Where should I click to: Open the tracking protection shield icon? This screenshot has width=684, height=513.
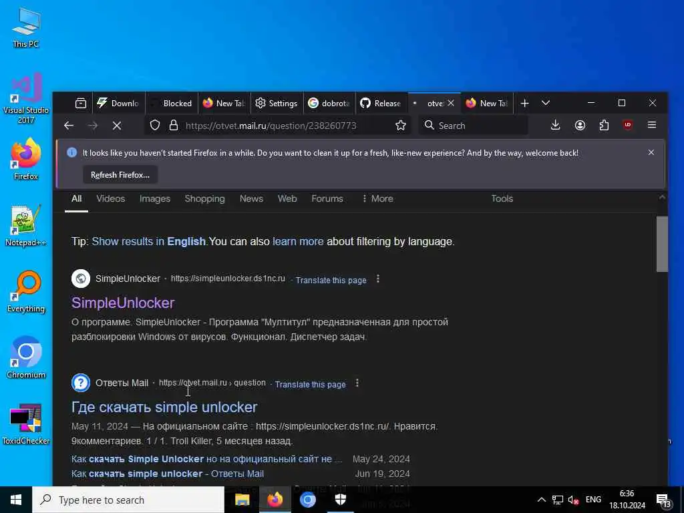coord(155,126)
